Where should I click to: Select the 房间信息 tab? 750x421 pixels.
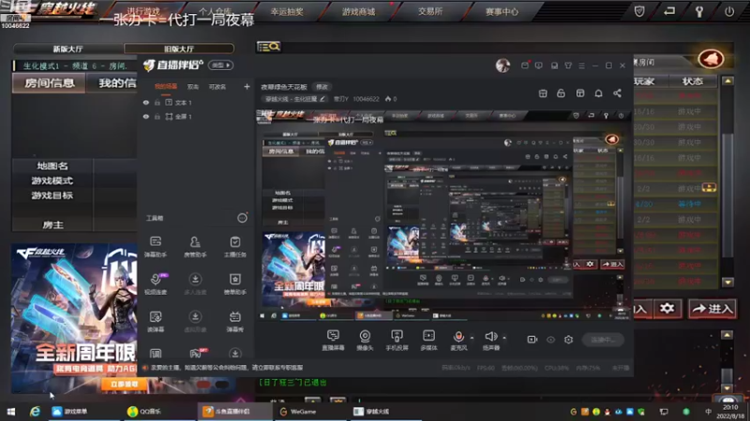pyautogui.click(x=50, y=83)
